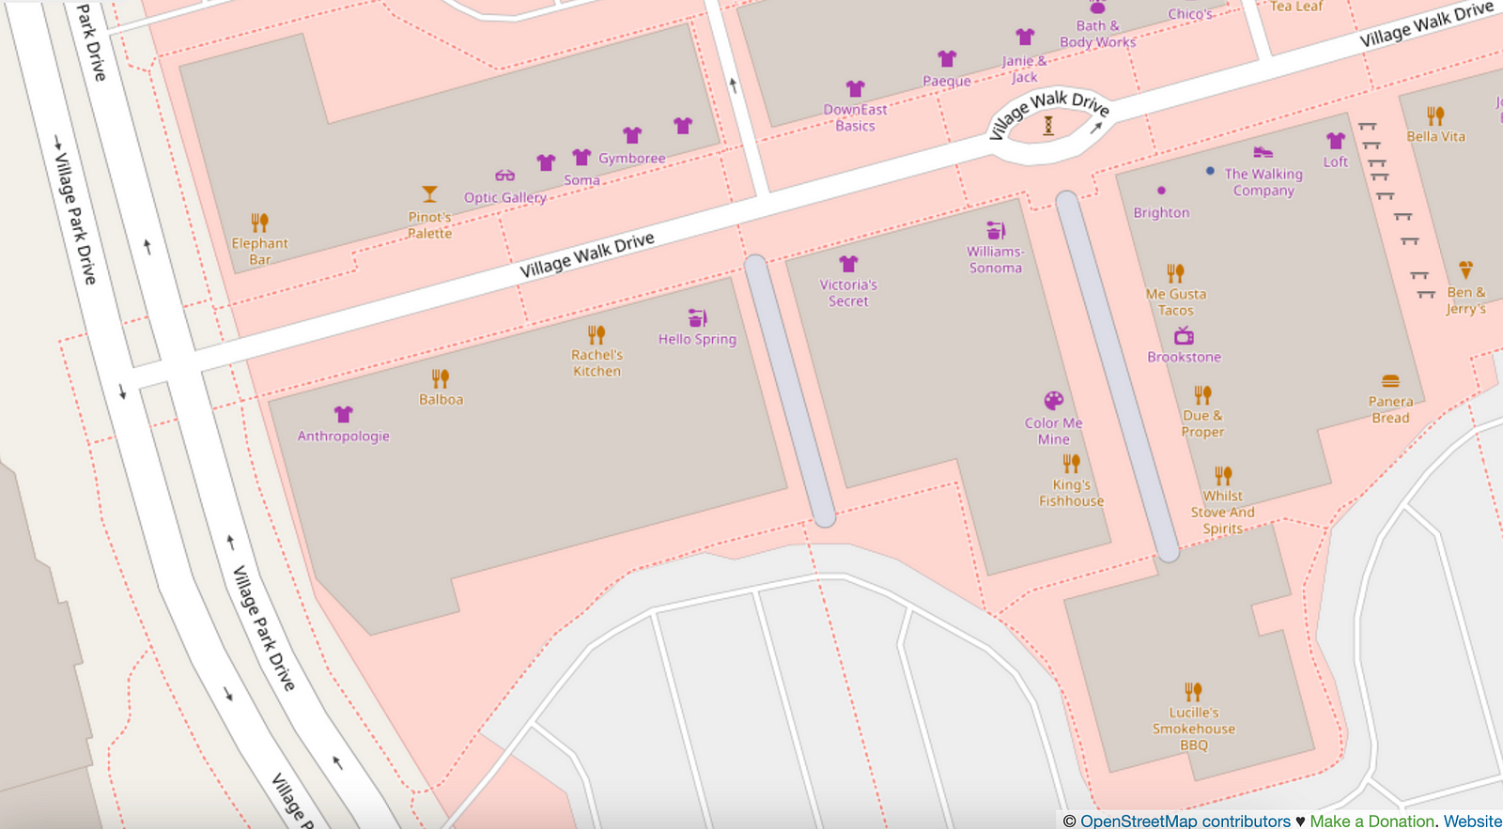Screen dimensions: 1503x829
Task: Click the Due & Proper restaurant icon
Action: click(1202, 395)
